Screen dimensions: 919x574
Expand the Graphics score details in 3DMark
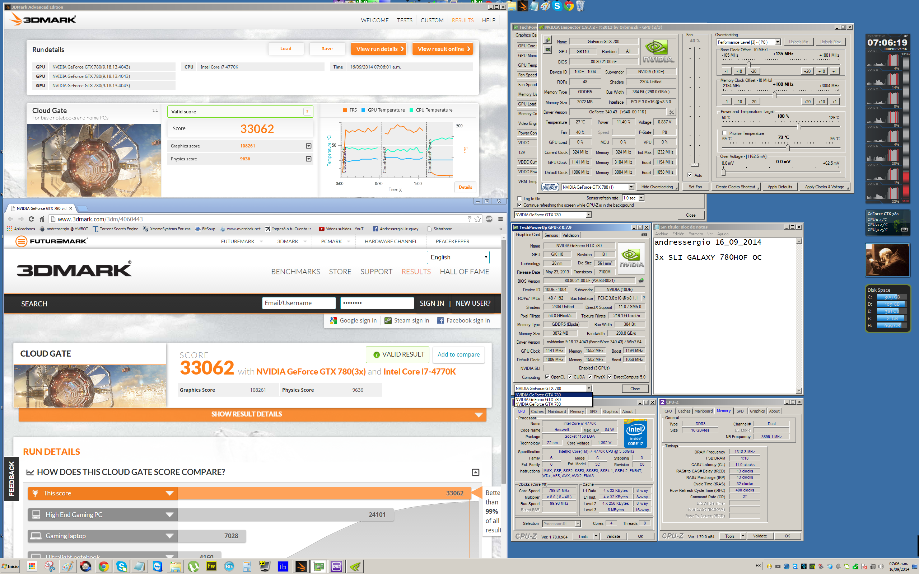click(308, 146)
